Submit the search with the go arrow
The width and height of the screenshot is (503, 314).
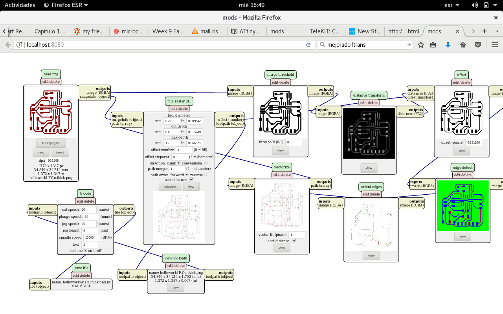pyautogui.click(x=409, y=45)
